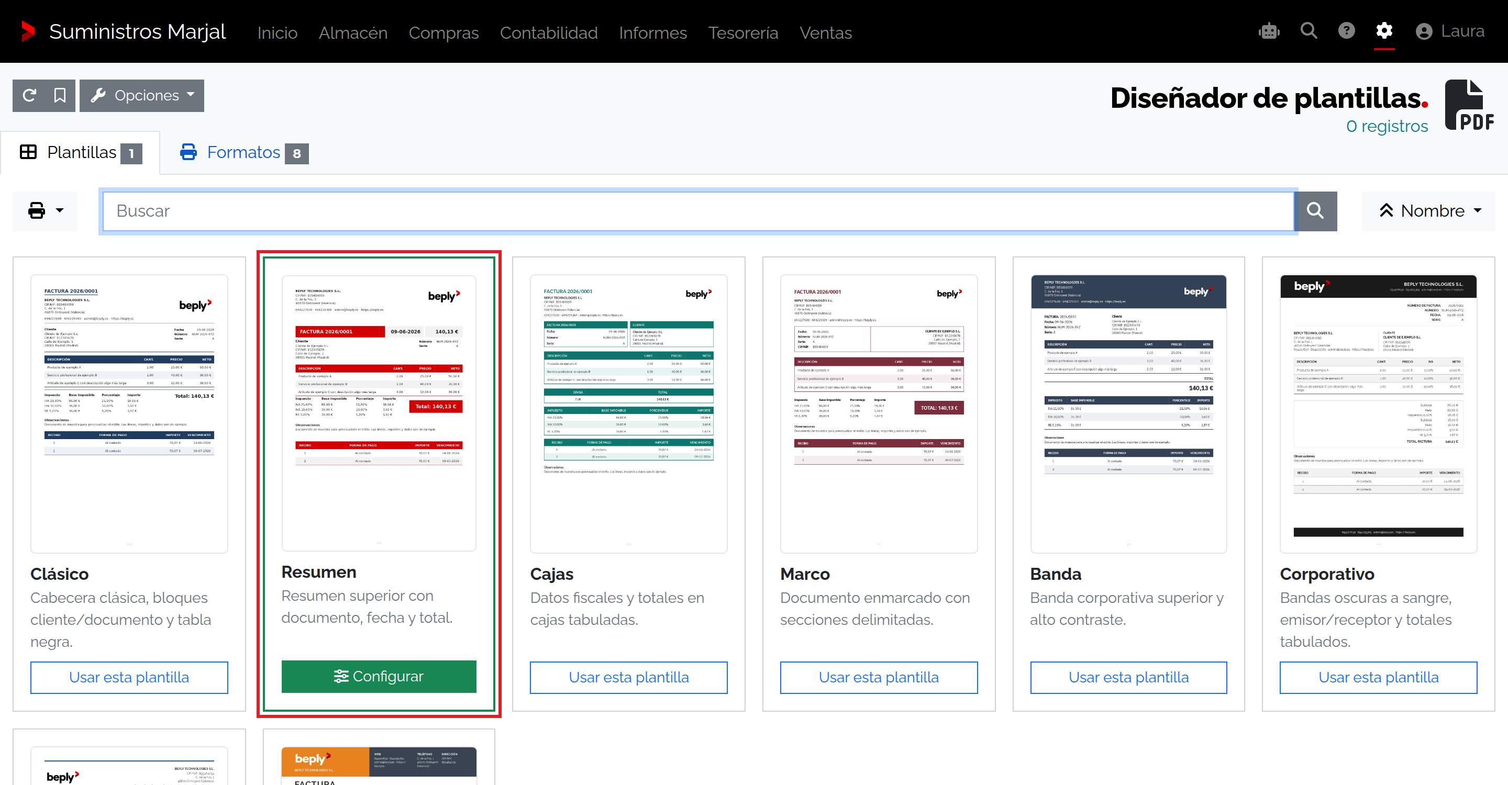Open the Contabilidad menu
Screen dimensions: 1508x785
pos(549,33)
